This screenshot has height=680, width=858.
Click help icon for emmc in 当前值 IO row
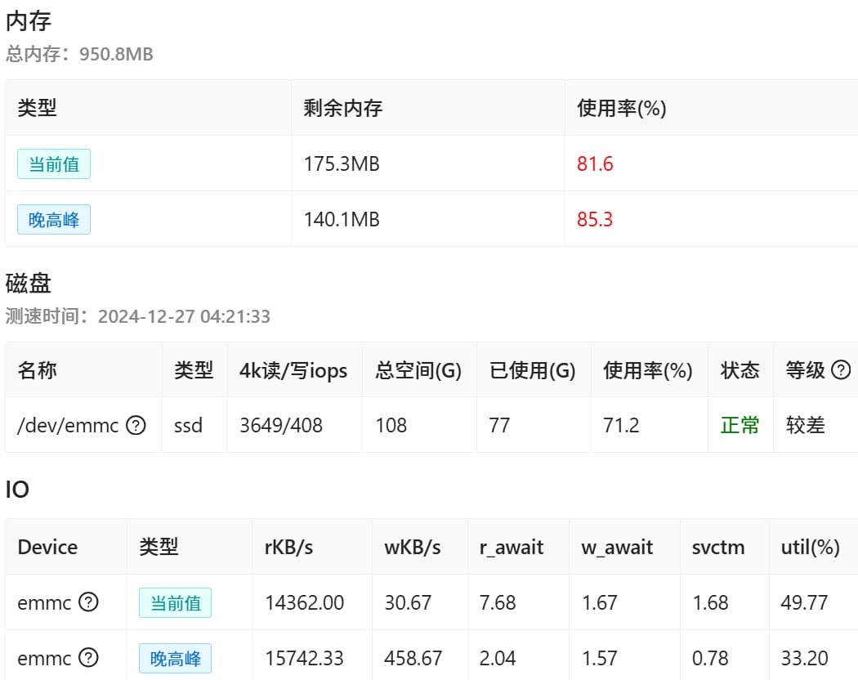click(x=88, y=602)
